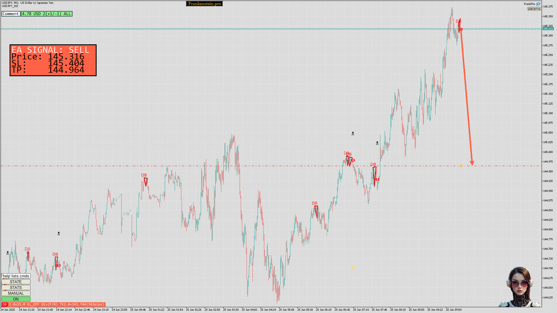Click the 145.318 current price tag
Viewport: 557px width, 313px height.
(x=548, y=29)
